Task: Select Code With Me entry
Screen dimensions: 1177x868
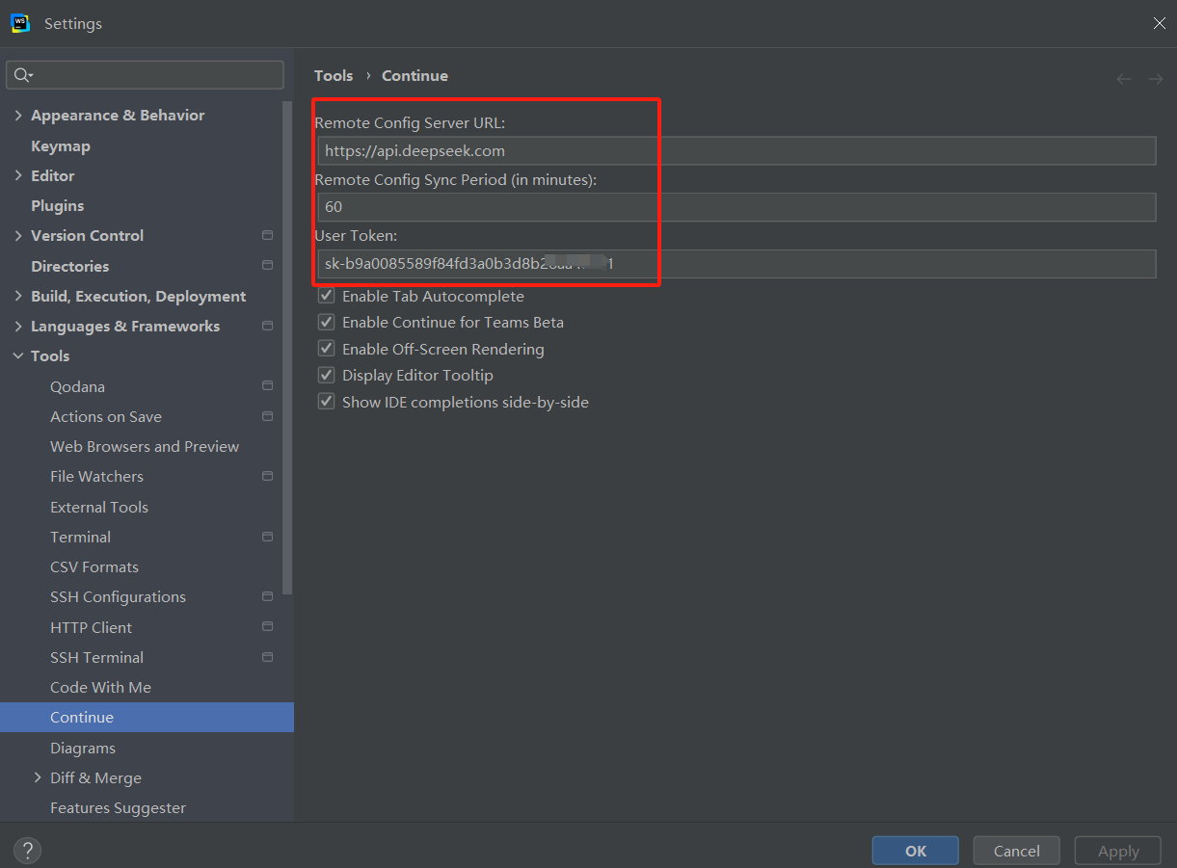Action: [x=100, y=687]
